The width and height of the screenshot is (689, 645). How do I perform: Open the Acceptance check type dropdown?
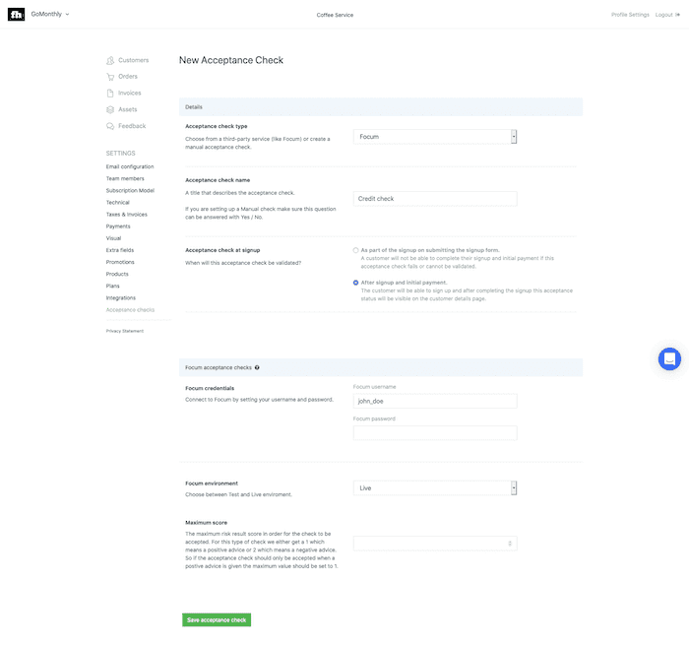[435, 137]
